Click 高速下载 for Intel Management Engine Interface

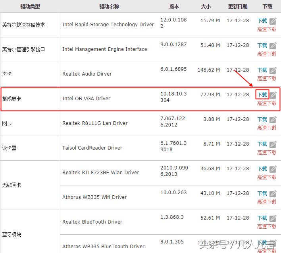(x=267, y=54)
